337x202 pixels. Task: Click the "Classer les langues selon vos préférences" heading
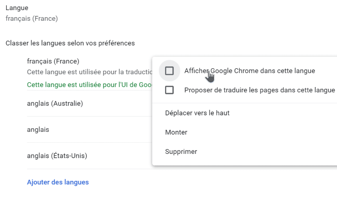70,43
